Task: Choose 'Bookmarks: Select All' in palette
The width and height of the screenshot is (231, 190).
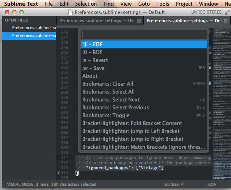Action: tap(144, 92)
